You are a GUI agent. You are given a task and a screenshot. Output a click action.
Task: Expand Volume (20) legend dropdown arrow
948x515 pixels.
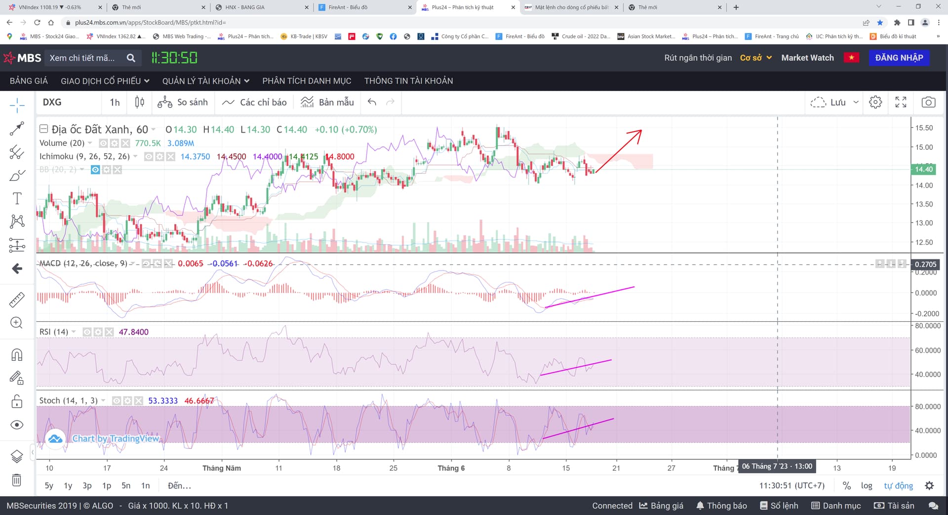[90, 143]
